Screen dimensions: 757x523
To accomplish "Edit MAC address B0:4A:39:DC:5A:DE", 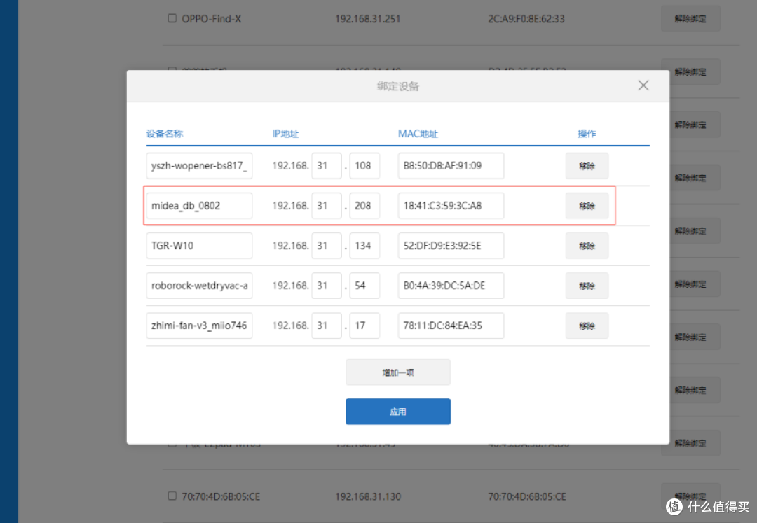I will tap(451, 286).
